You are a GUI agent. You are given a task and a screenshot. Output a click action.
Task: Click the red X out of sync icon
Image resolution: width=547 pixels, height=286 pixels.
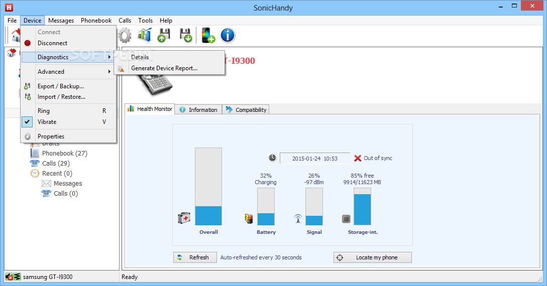tap(358, 158)
